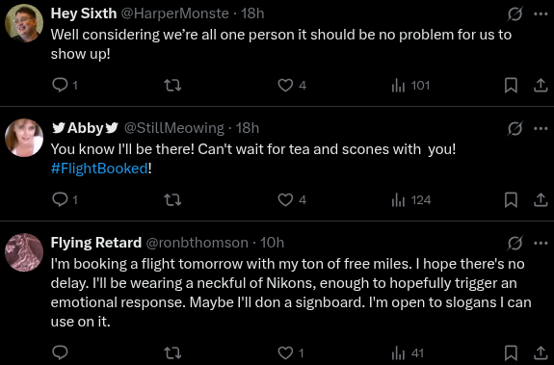
Task: Open @StillMeowing profile handle
Action: [173, 128]
